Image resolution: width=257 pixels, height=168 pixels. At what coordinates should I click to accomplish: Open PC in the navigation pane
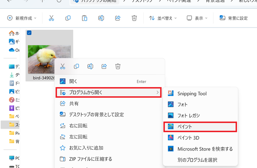click(14, 158)
